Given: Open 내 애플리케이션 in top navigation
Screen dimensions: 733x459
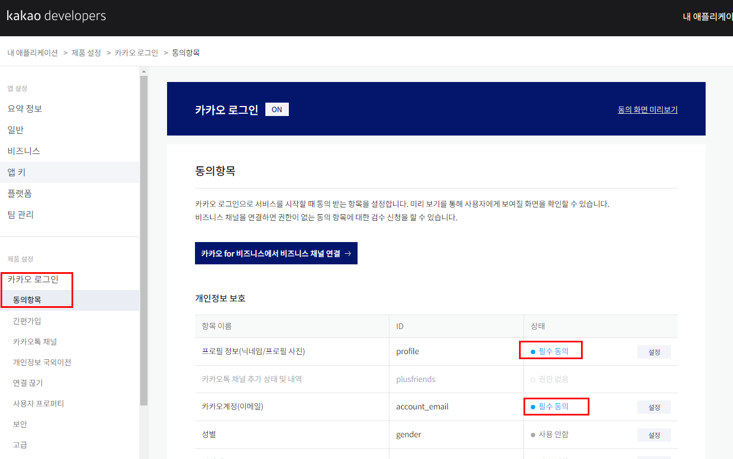Looking at the screenshot, I should (708, 16).
